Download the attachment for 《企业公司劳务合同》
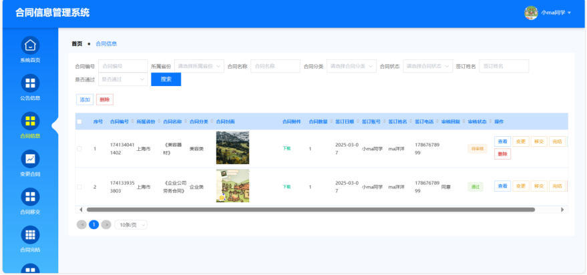Screen dimensions: 587x275 click(286, 187)
